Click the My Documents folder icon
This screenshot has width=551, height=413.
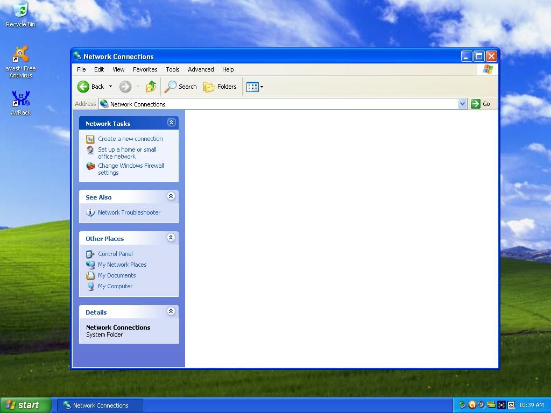(90, 276)
